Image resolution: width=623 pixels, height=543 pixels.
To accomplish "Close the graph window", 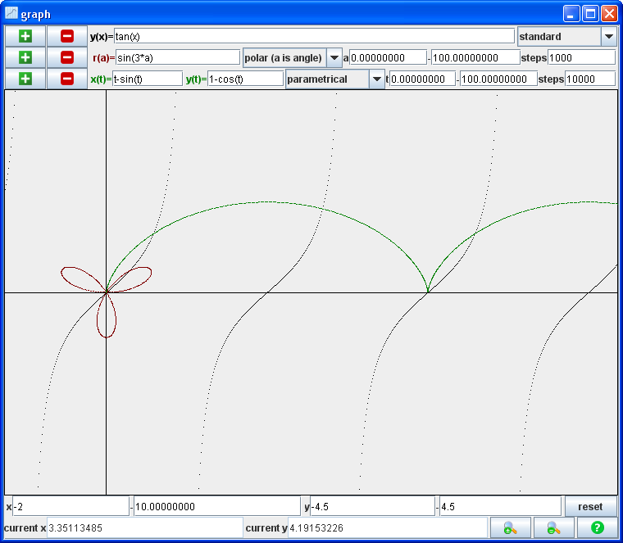I will click(x=609, y=13).
